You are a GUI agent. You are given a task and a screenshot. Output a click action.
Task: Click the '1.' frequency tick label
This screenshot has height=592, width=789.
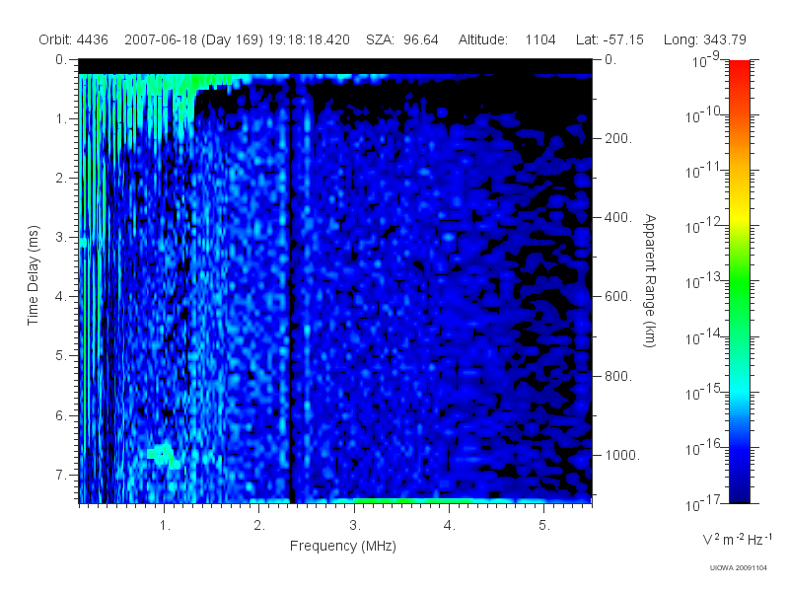pyautogui.click(x=165, y=526)
